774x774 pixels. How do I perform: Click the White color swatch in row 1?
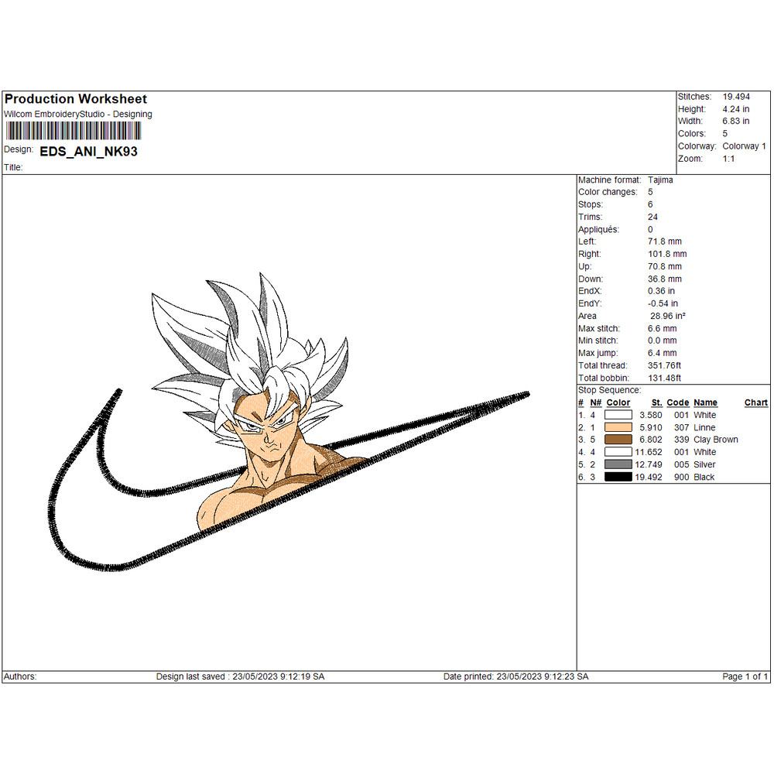click(x=617, y=415)
